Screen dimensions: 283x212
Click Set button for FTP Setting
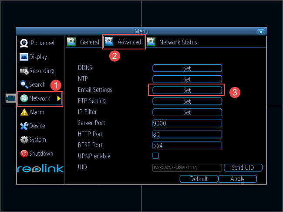187,101
